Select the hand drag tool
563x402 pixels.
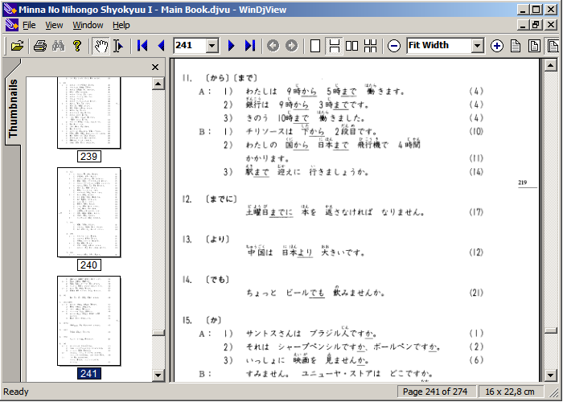pos(101,46)
